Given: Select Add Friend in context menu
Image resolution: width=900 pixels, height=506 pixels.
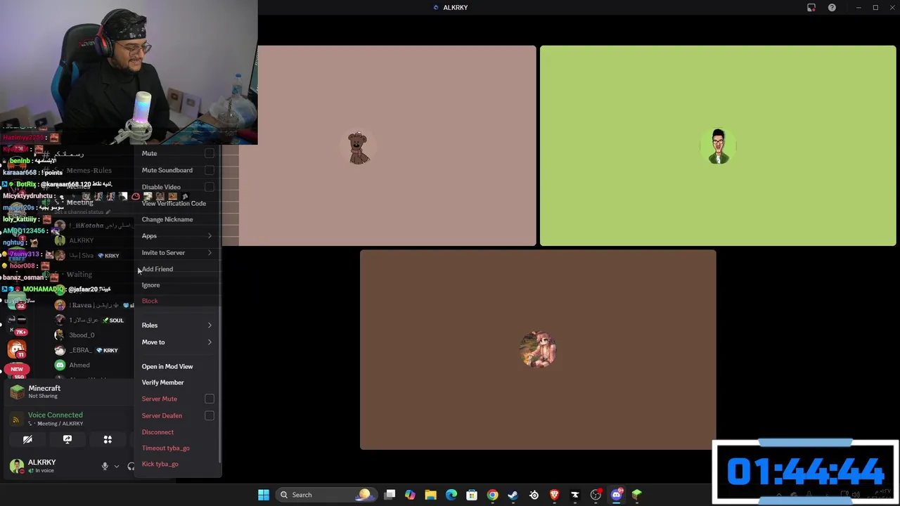Looking at the screenshot, I should coord(157,269).
